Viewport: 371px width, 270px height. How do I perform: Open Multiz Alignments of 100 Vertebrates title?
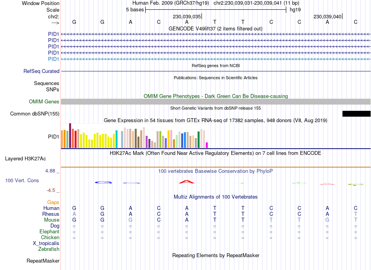pyautogui.click(x=216, y=197)
